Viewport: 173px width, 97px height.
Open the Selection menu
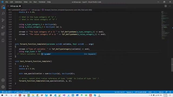(18, 2)
